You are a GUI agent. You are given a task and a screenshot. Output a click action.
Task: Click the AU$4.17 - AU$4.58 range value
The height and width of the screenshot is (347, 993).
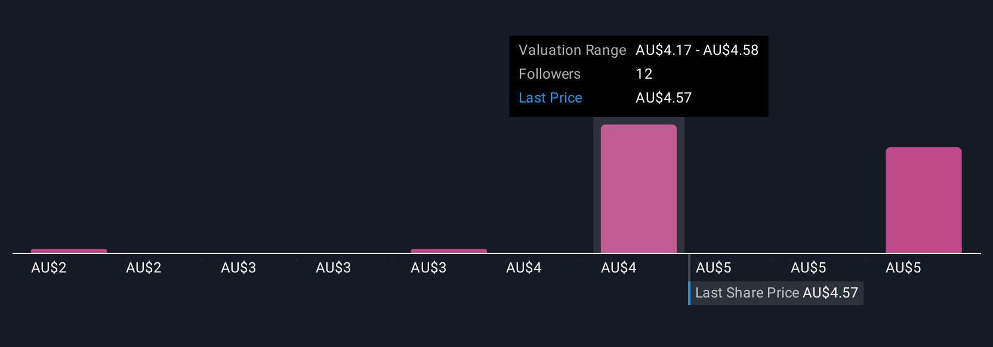click(x=697, y=50)
